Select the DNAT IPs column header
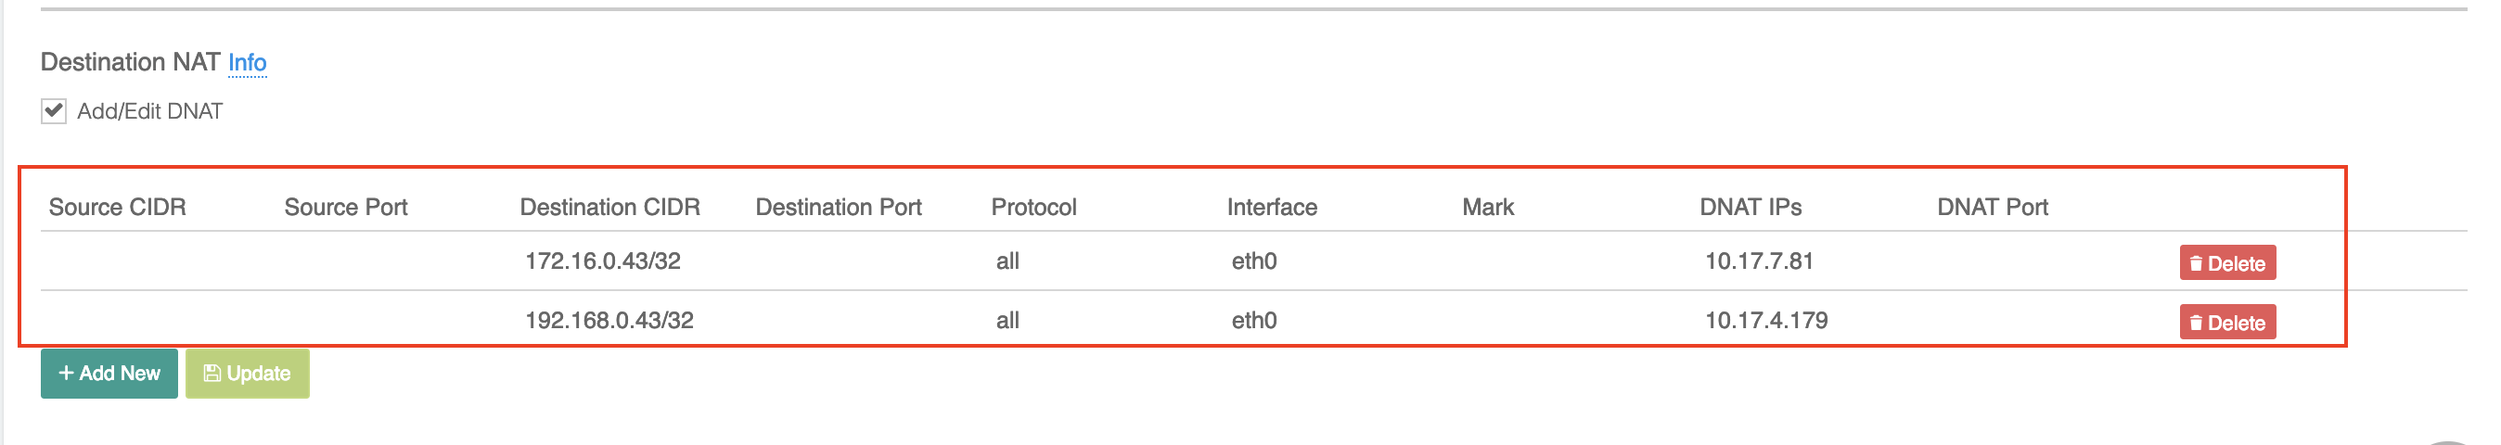This screenshot has height=445, width=2501. pyautogui.click(x=1750, y=207)
